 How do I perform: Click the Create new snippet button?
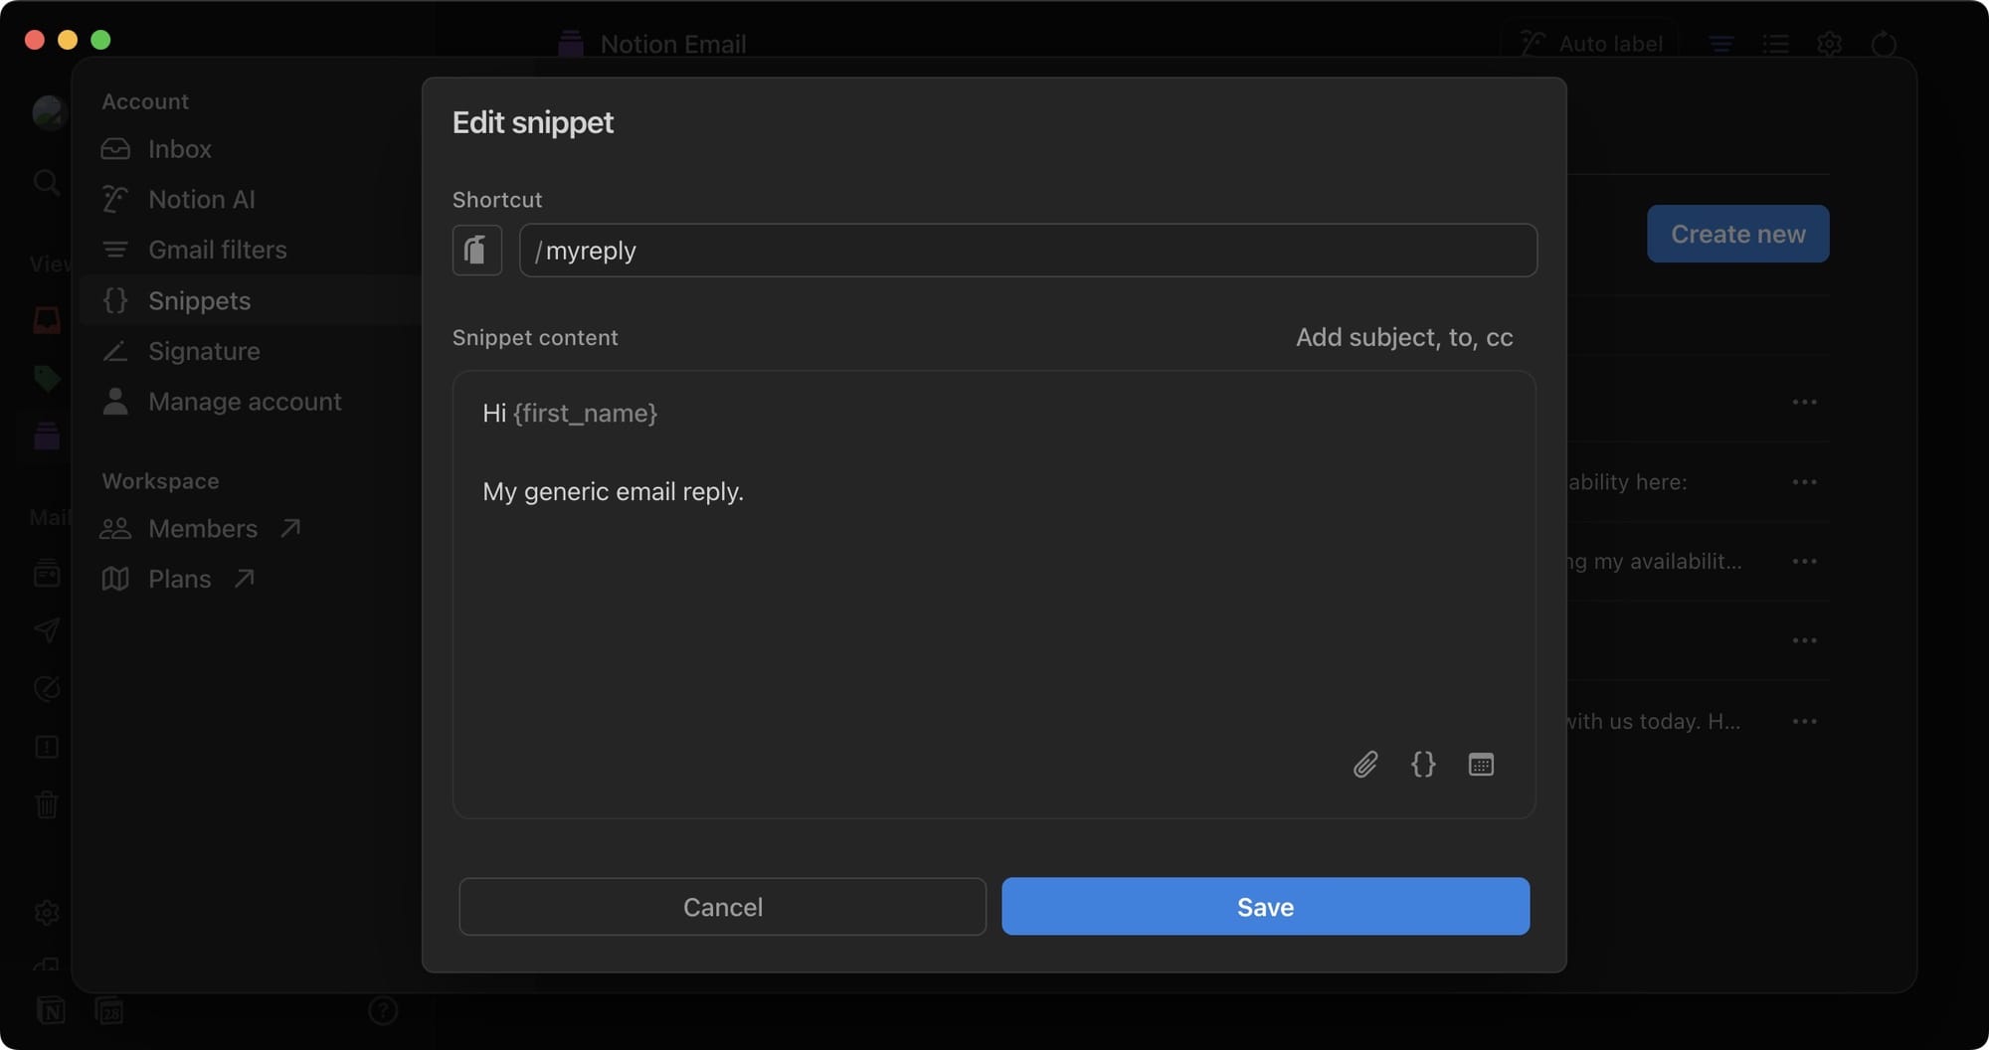[x=1737, y=234]
